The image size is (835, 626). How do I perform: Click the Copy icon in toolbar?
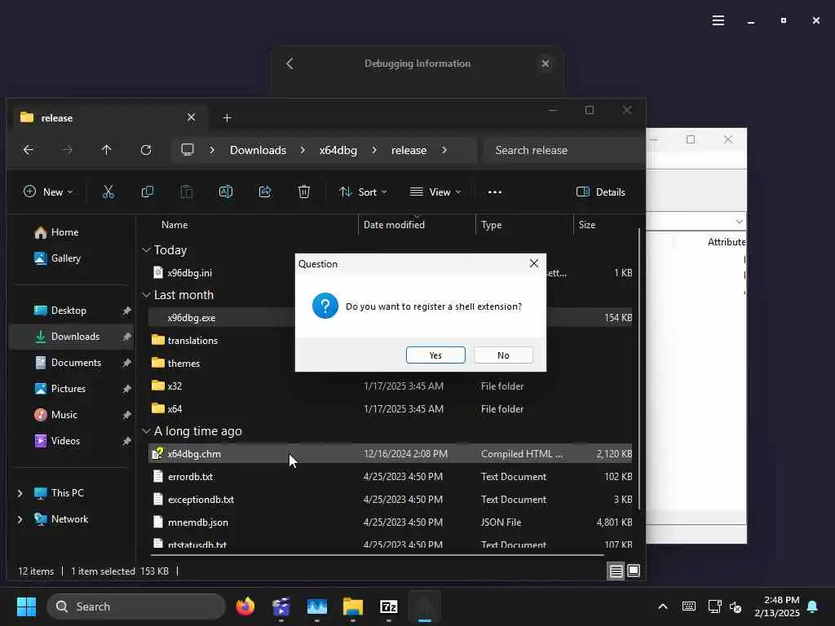click(x=148, y=192)
